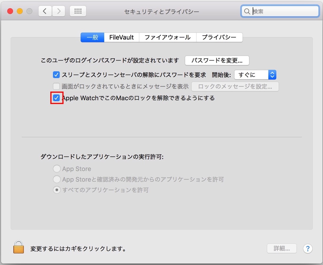The width and height of the screenshot is (323, 265).
Task: Select the App Store radio option
Action: coord(57,169)
